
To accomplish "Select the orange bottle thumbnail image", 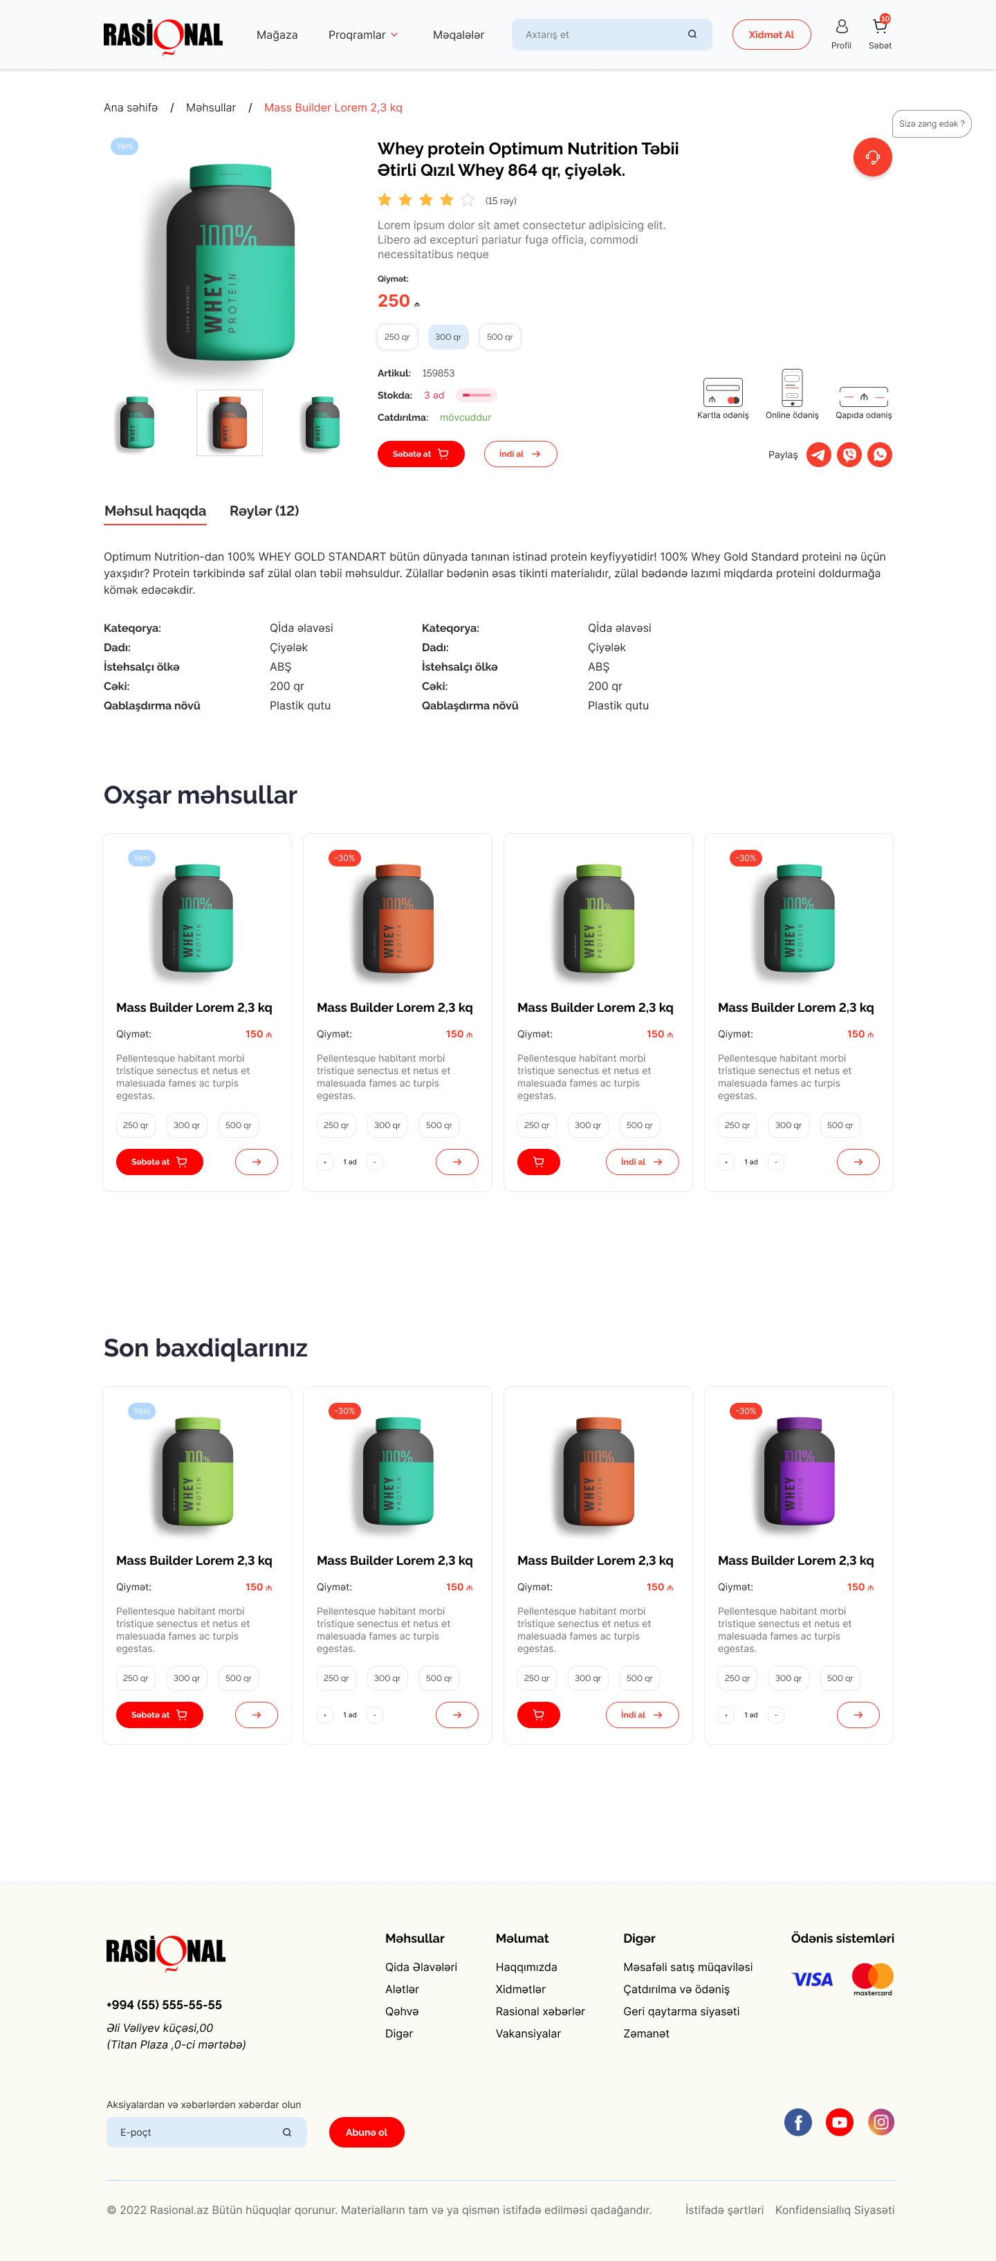I will [x=229, y=422].
